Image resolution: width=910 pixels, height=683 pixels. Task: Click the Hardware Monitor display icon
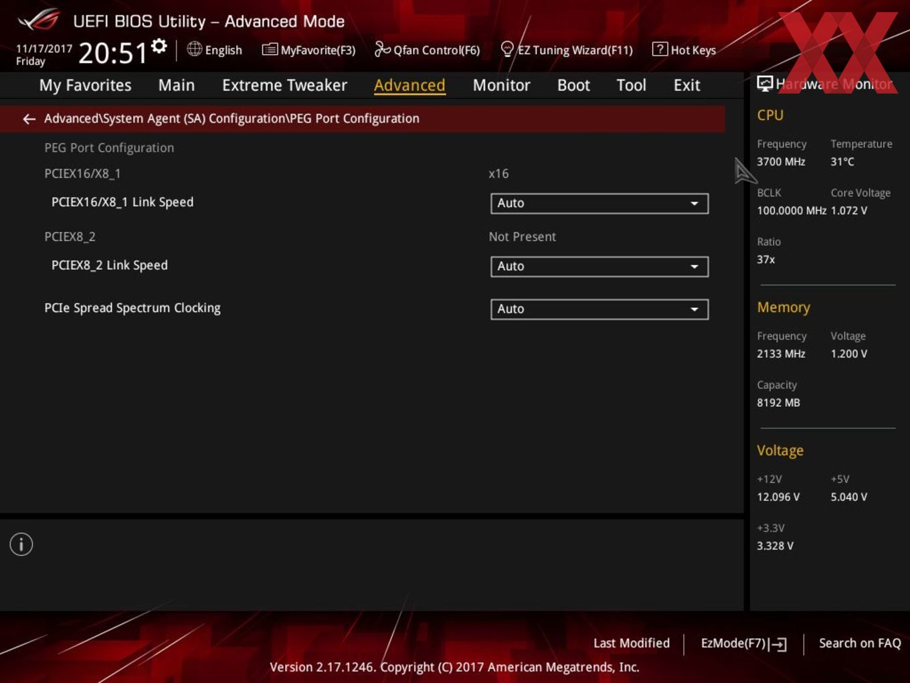(765, 84)
